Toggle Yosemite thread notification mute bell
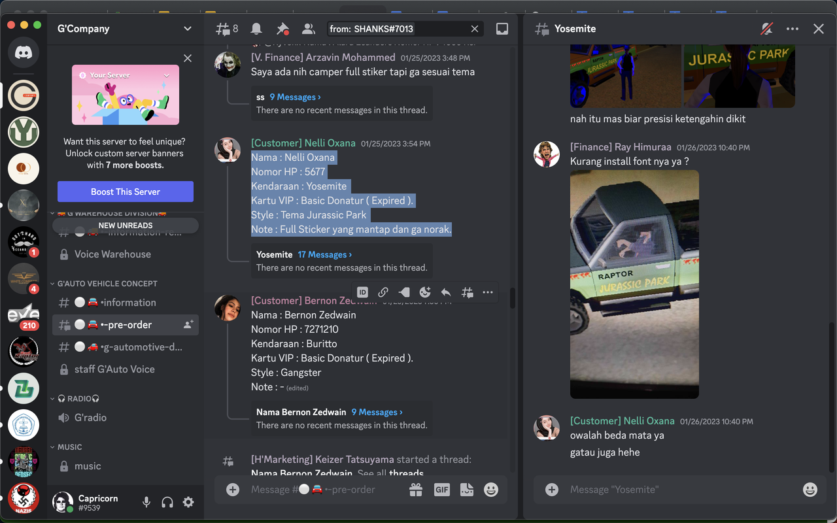Screen dimensions: 837x523 point(767,29)
